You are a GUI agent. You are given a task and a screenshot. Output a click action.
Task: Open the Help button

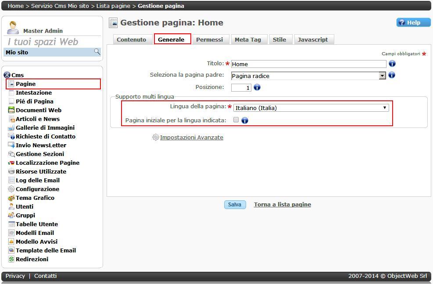pos(413,22)
